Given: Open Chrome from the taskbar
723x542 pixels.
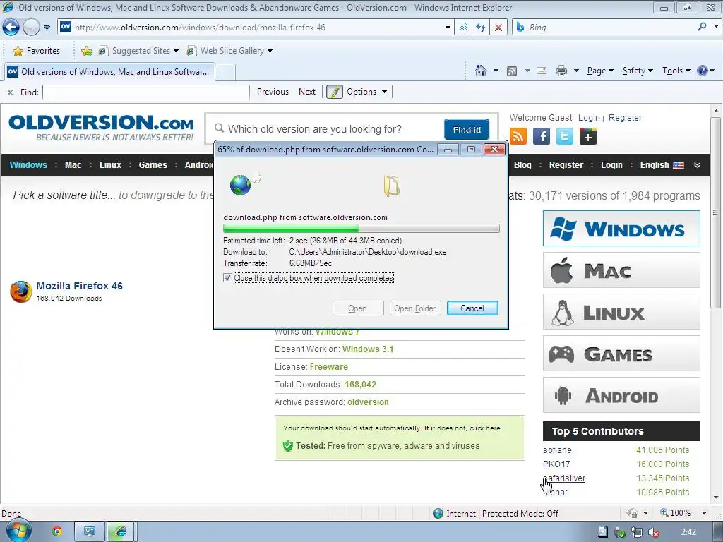Looking at the screenshot, I should 57,532.
